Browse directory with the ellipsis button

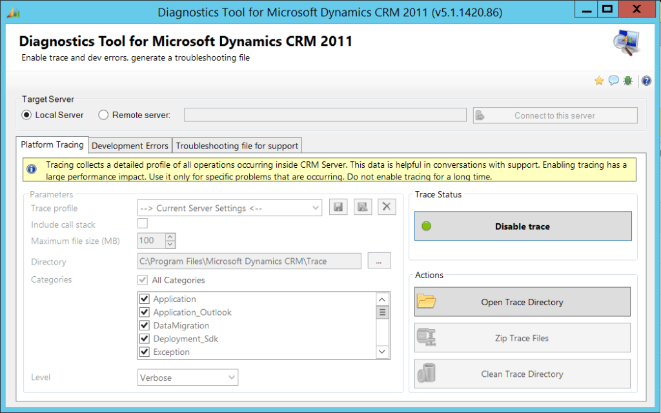click(379, 261)
